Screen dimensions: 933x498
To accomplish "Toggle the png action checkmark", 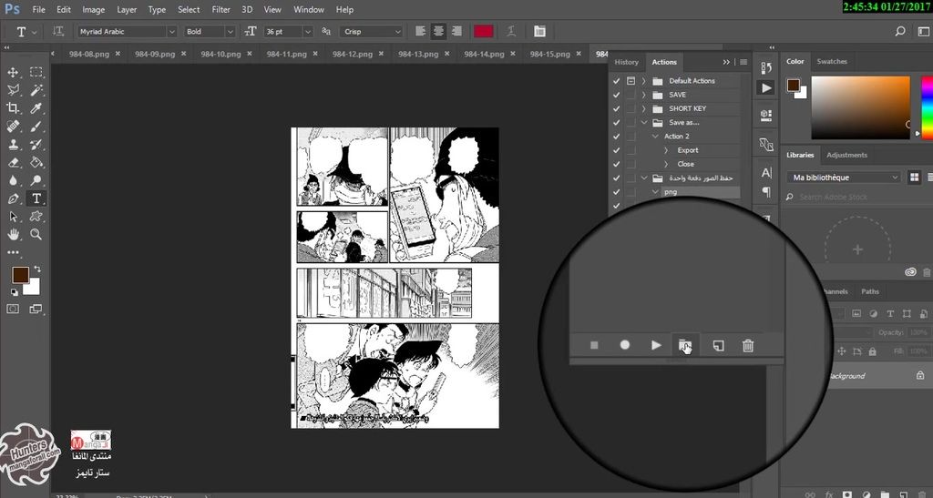I will pos(617,192).
